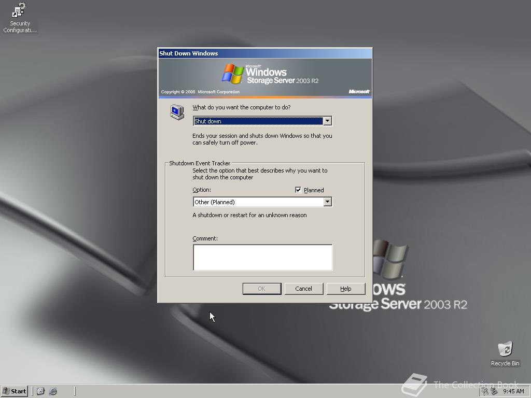Click the Windows flag logo in dialog banner
The width and height of the screenshot is (531, 398).
(233, 74)
